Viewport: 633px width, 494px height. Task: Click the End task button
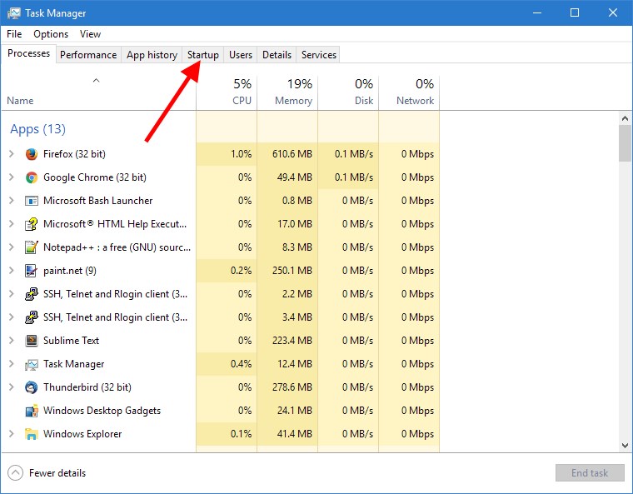pyautogui.click(x=590, y=473)
